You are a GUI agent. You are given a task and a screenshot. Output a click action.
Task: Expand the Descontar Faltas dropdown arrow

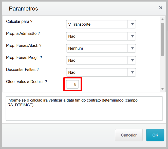132,72
